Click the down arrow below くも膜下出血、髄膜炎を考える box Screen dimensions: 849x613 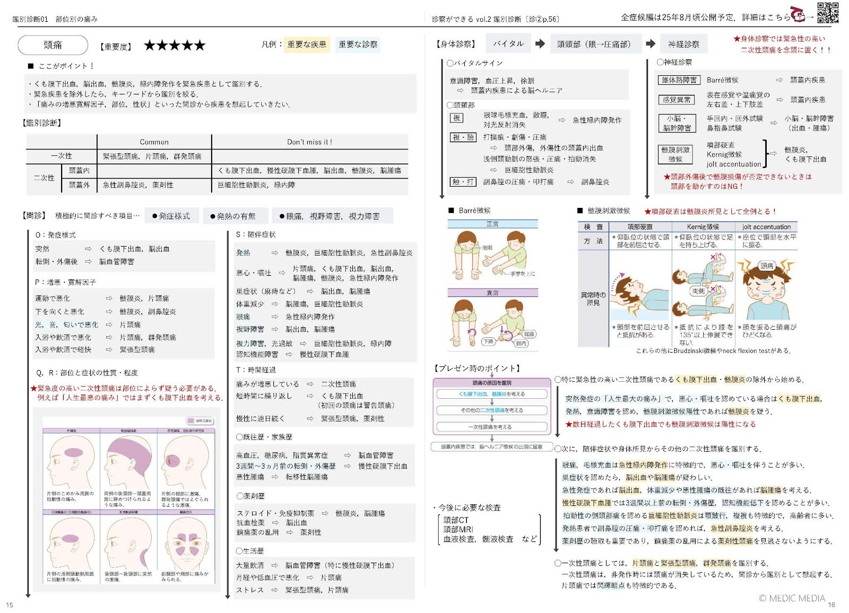coord(492,402)
